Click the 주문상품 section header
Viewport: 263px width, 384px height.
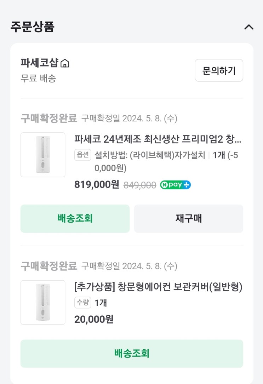click(x=32, y=27)
